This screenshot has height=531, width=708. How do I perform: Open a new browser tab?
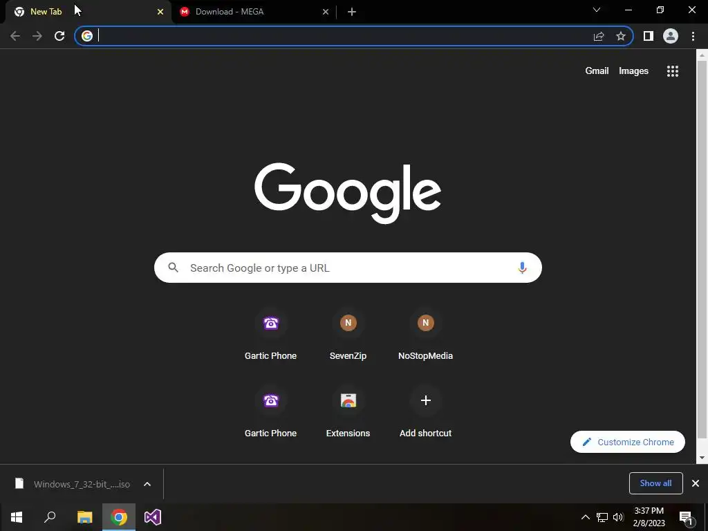tap(352, 12)
